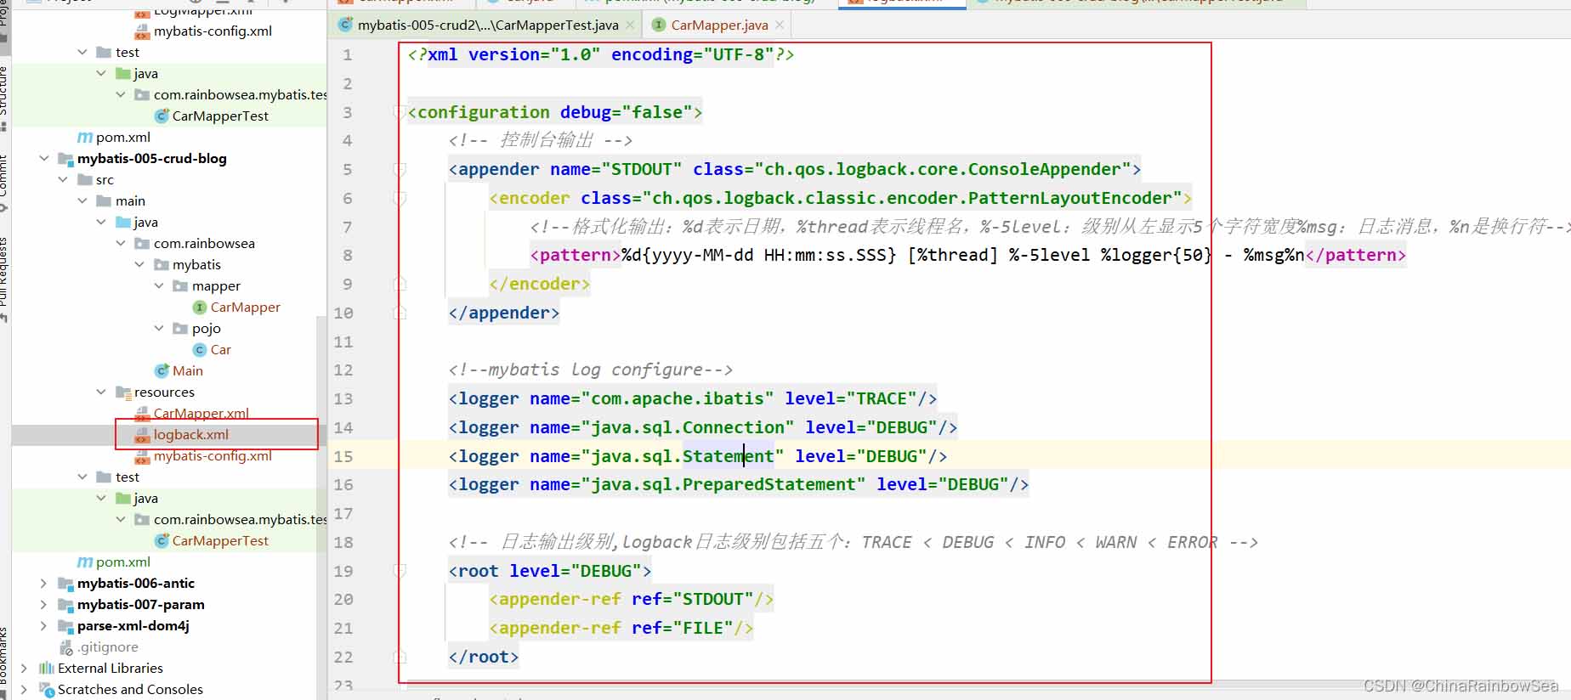Image resolution: width=1571 pixels, height=700 pixels.
Task: Expand the mybatis-006-antic module
Action: (x=44, y=584)
